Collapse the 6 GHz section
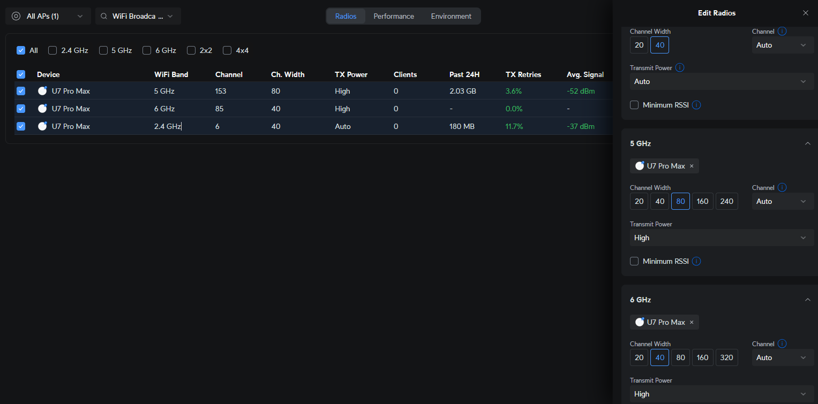This screenshot has width=818, height=404. tap(808, 300)
